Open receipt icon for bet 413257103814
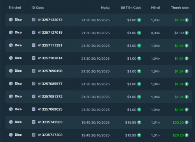Screen dimensions: 195x142 [34, 58]
